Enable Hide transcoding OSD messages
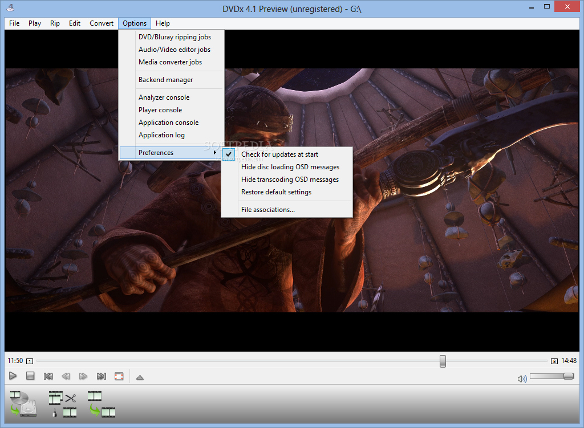Screen dimensions: 584x428 pyautogui.click(x=291, y=179)
